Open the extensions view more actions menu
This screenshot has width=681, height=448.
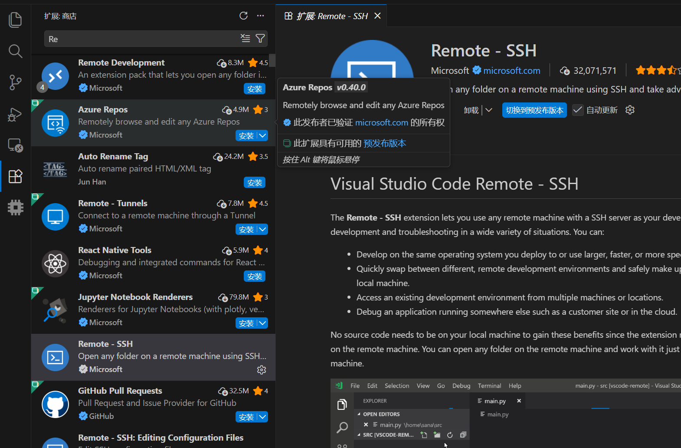coord(260,16)
